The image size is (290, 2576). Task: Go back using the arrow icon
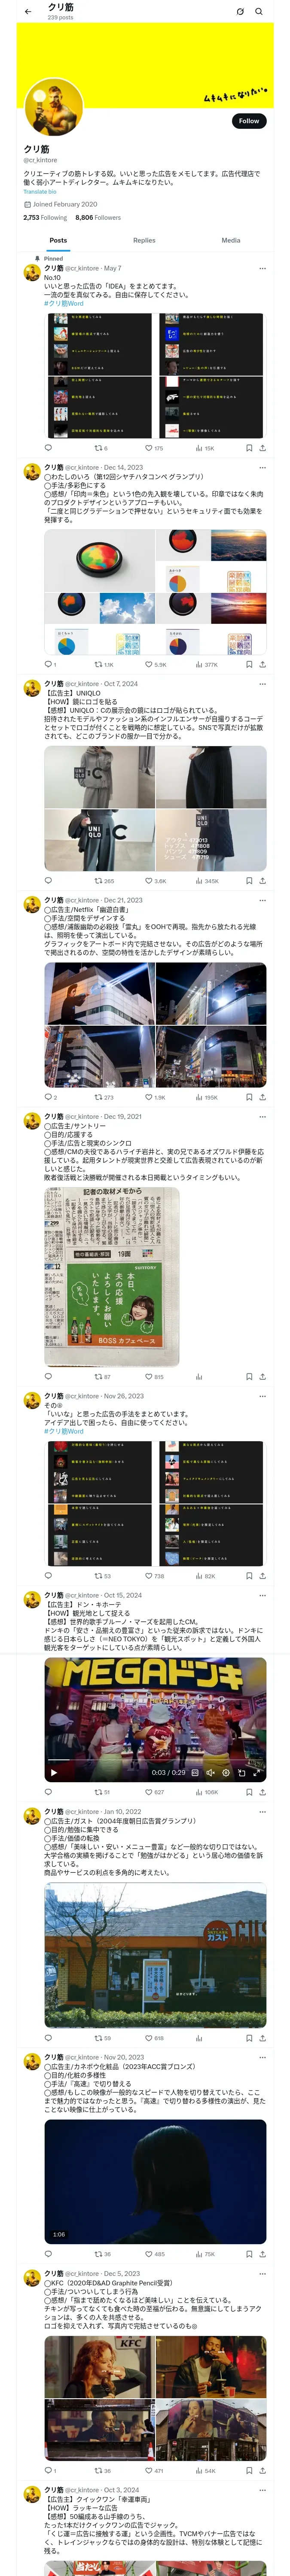point(28,11)
